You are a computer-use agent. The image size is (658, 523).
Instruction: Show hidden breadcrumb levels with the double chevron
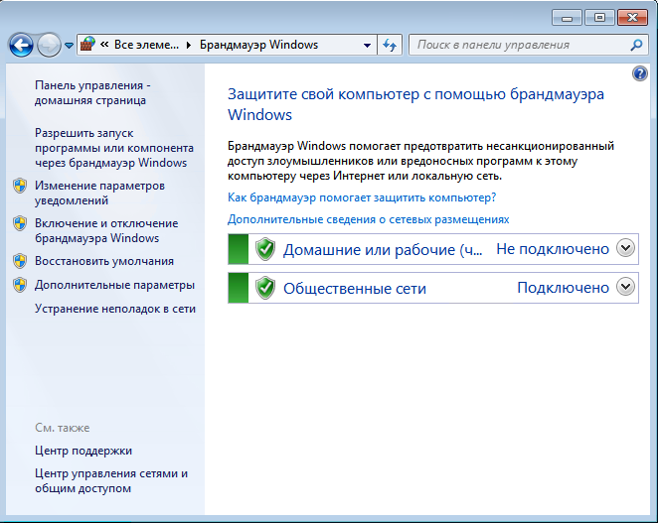105,45
